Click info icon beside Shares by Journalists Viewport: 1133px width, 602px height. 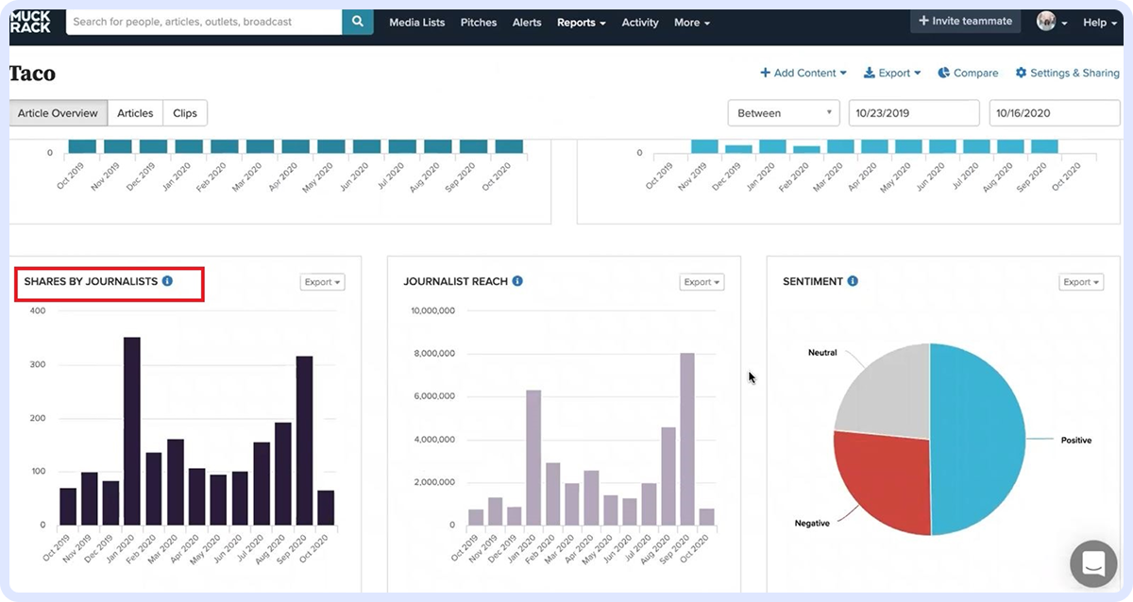(x=167, y=281)
